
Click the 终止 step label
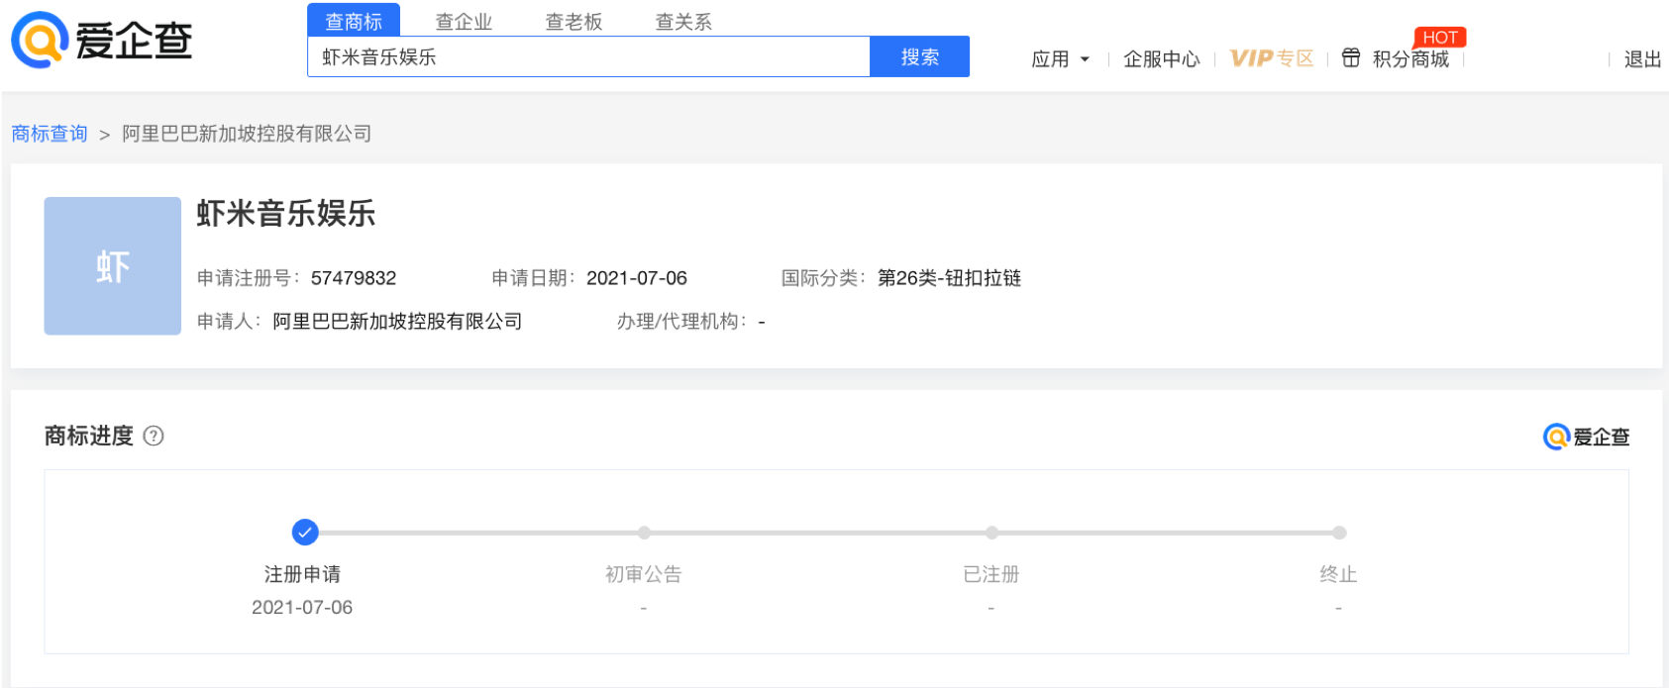(x=1338, y=574)
